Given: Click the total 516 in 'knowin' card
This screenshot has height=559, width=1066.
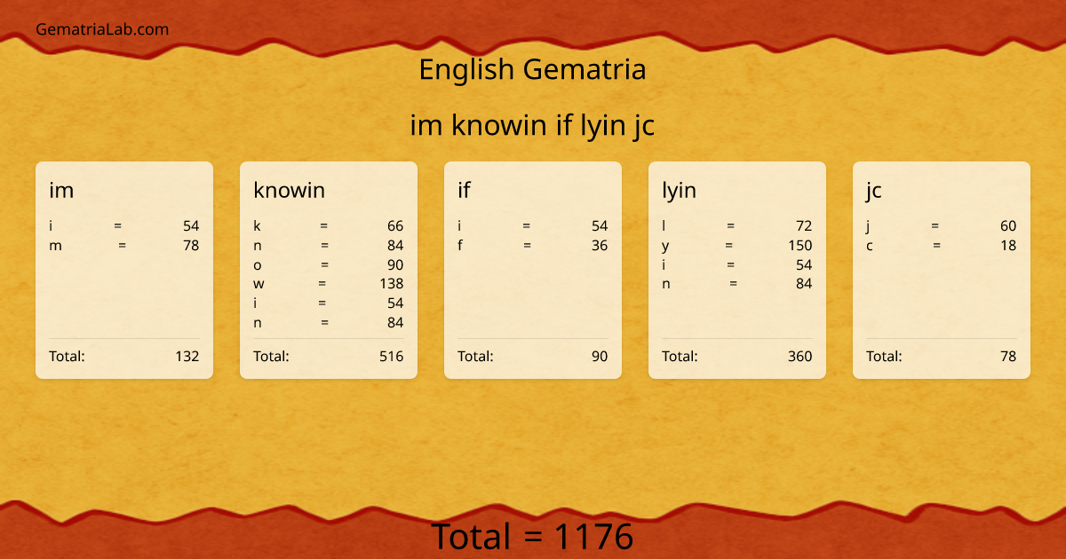Looking at the screenshot, I should pos(391,357).
